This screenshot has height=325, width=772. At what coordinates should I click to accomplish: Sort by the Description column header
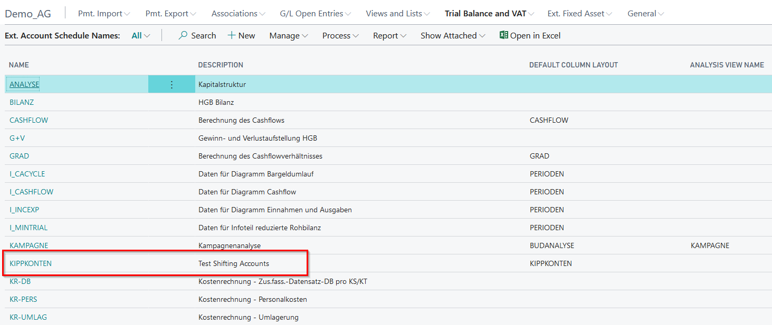point(221,65)
